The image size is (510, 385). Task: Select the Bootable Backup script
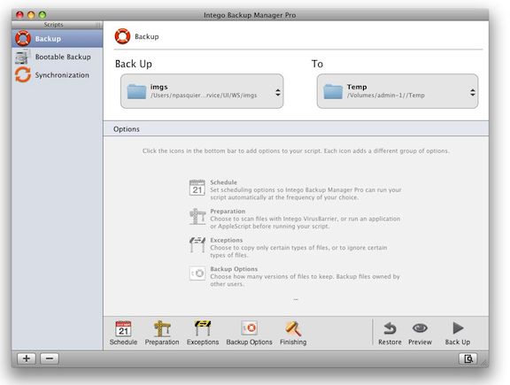coord(58,57)
